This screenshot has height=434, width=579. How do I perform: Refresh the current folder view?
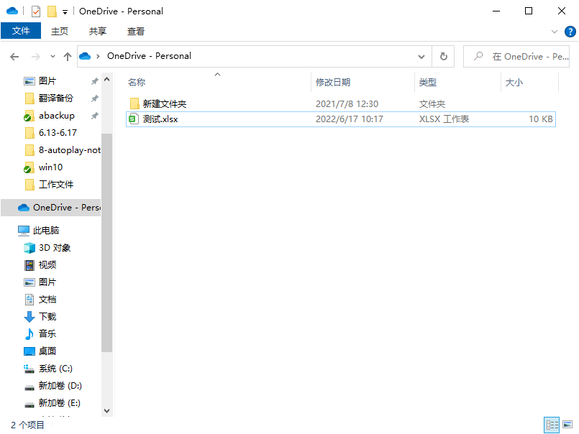(x=444, y=57)
